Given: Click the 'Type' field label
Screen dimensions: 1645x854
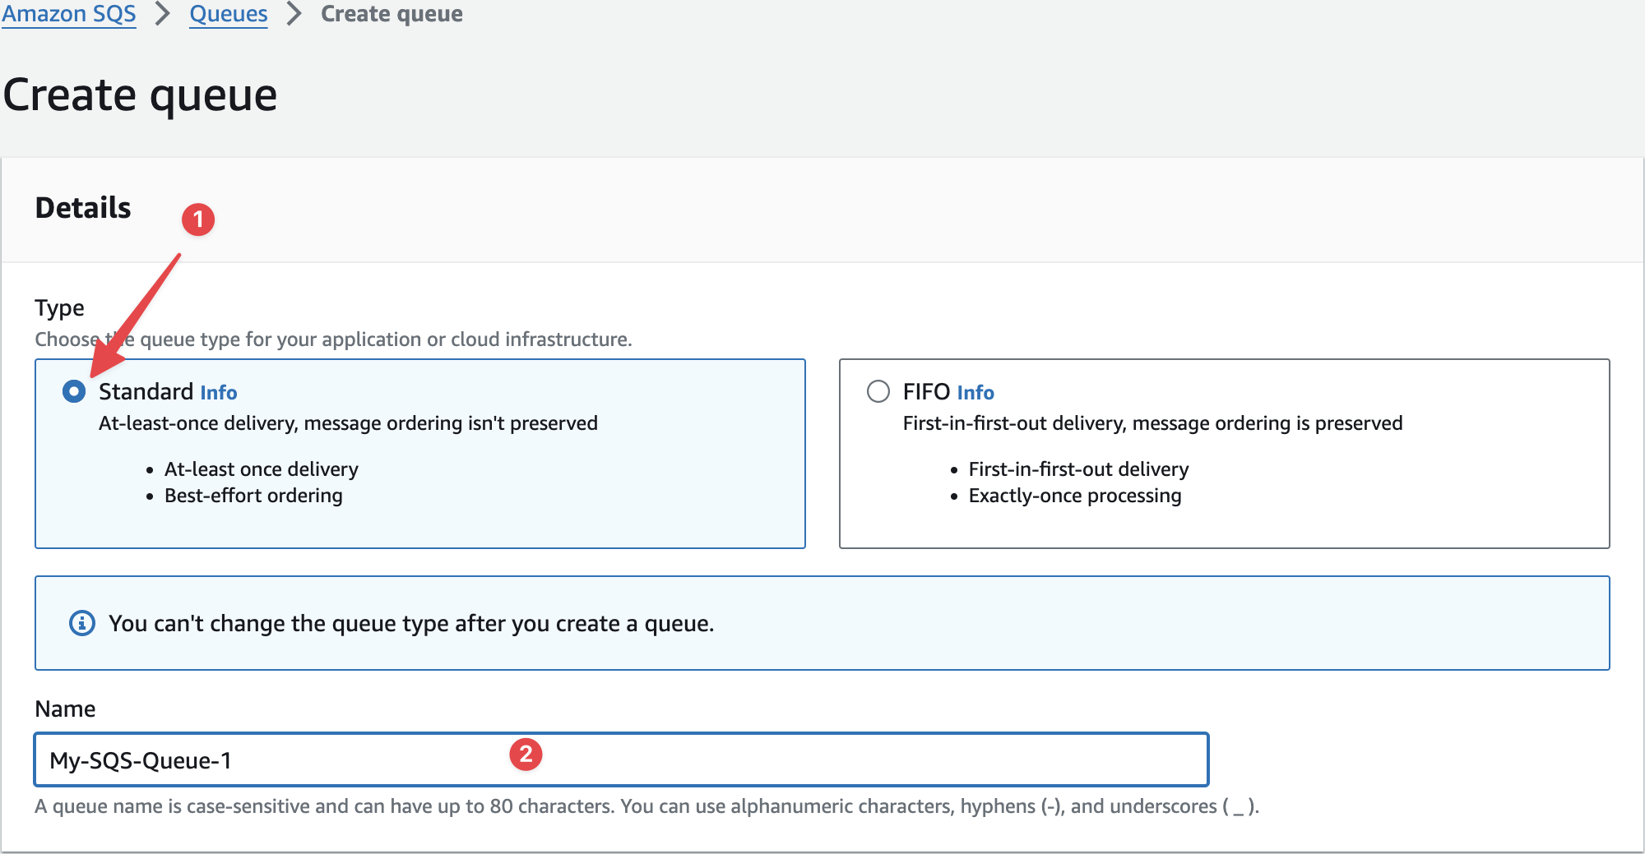Looking at the screenshot, I should [59, 308].
